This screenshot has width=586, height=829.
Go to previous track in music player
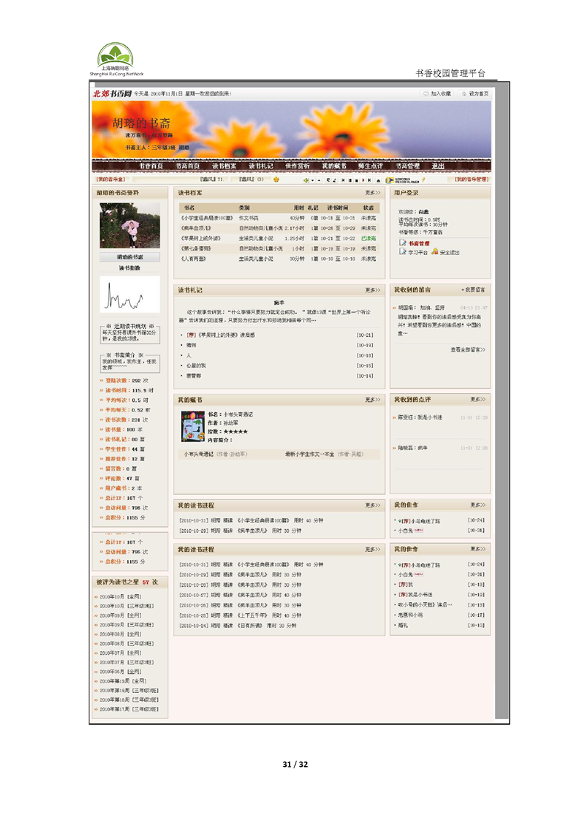pyautogui.click(x=343, y=180)
